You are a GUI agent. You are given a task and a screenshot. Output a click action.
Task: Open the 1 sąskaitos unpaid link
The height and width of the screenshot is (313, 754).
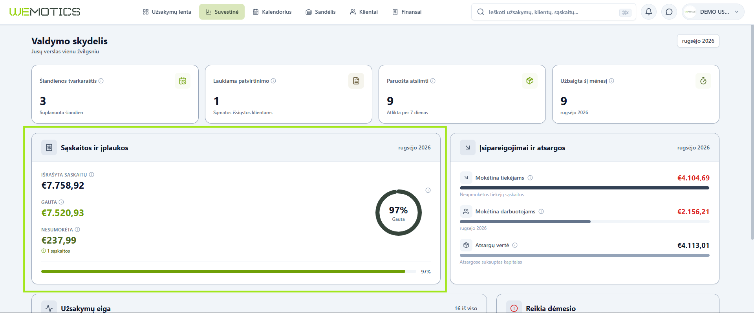coord(56,251)
